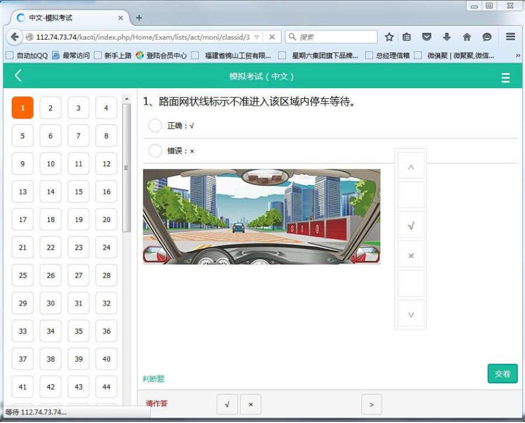Submit the exam with 交卷 button
Image resolution: width=525 pixels, height=423 pixels.
(503, 373)
